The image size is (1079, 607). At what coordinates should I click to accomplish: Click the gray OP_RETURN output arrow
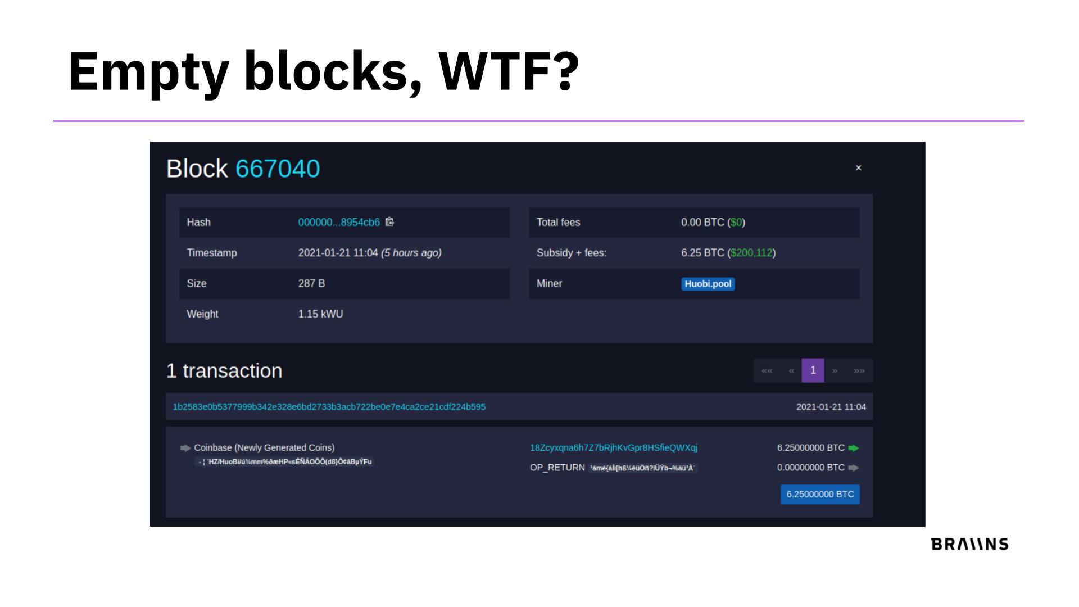coord(853,468)
